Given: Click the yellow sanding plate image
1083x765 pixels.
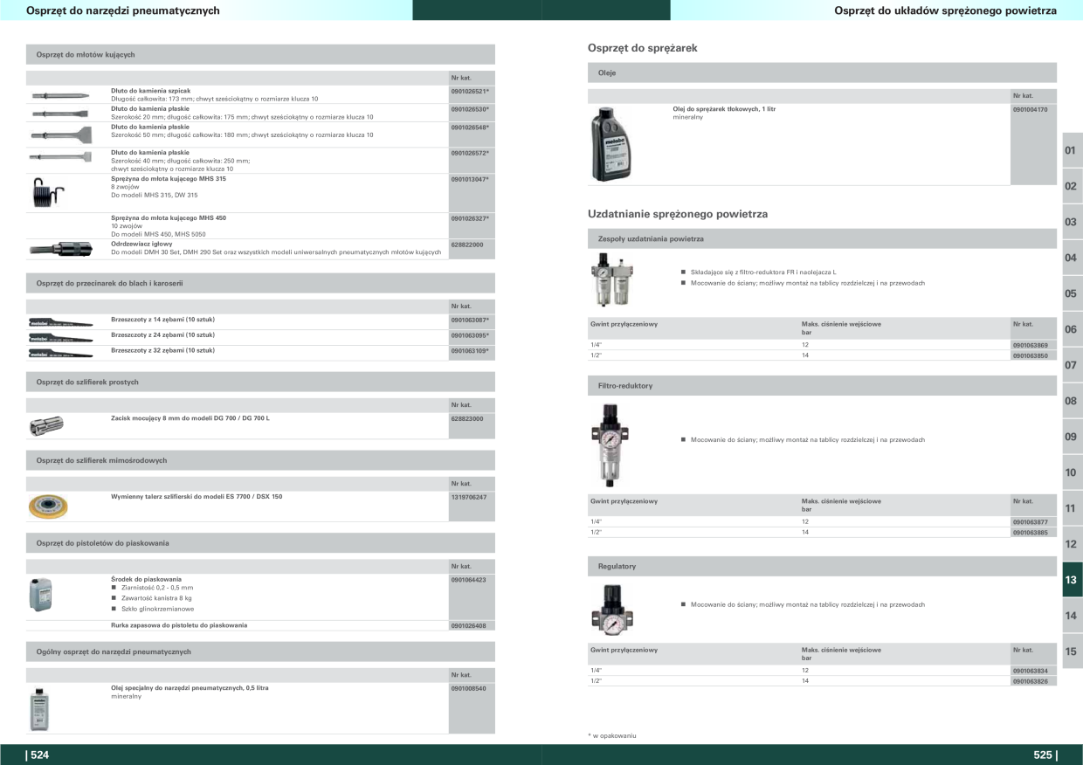Looking at the screenshot, I should tap(48, 506).
